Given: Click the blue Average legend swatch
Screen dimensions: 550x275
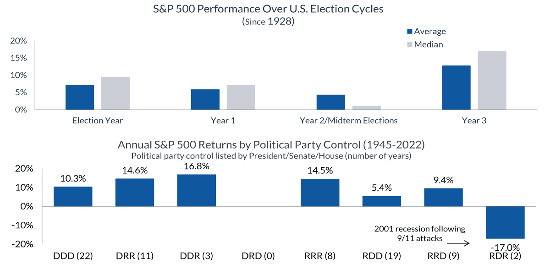Looking at the screenshot, I should (410, 32).
